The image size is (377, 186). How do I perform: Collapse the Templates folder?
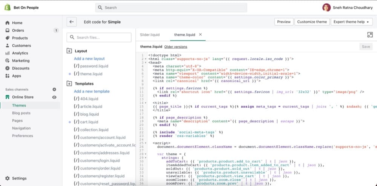[x=69, y=84]
